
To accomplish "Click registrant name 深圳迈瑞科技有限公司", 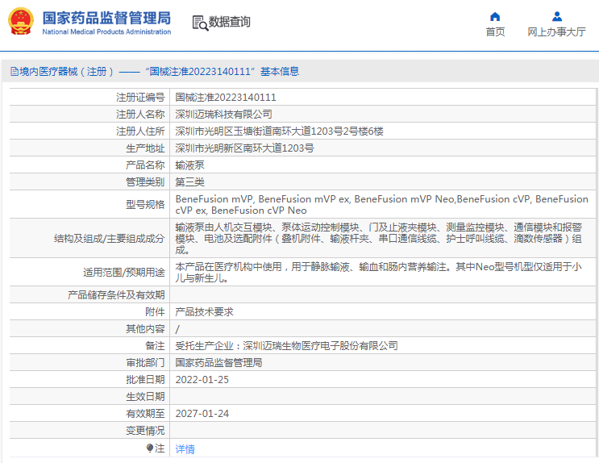I will click(x=224, y=115).
